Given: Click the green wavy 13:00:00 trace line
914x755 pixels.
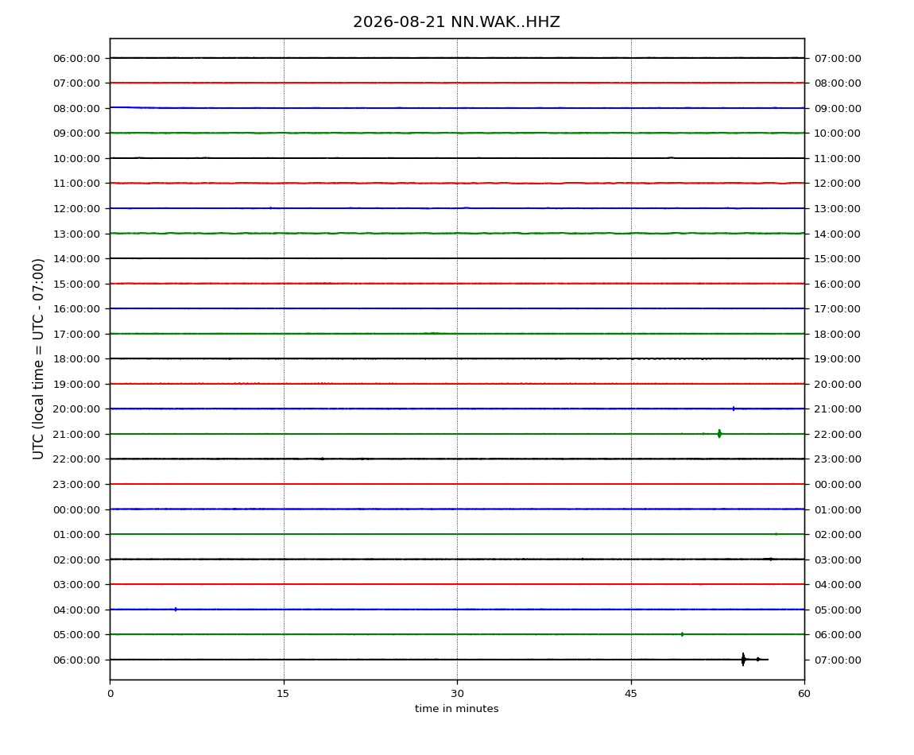Looking at the screenshot, I should [x=457, y=233].
